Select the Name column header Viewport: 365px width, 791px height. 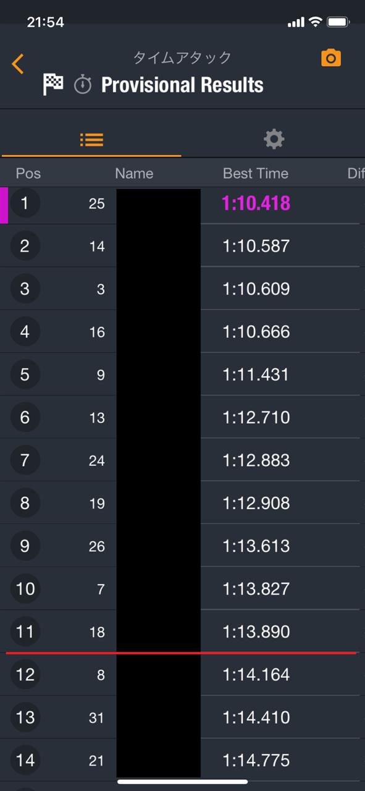pyautogui.click(x=134, y=174)
